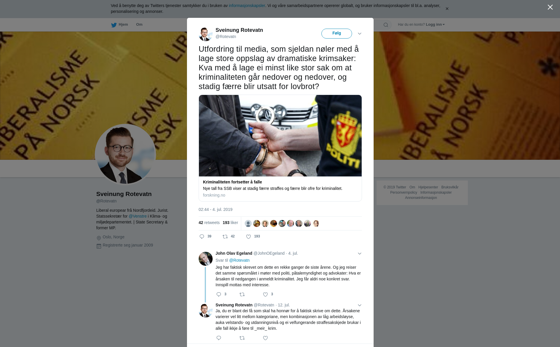Image resolution: width=560 pixels, height=347 pixels.
Task: Open the forskning.no article card image
Action: (x=280, y=136)
